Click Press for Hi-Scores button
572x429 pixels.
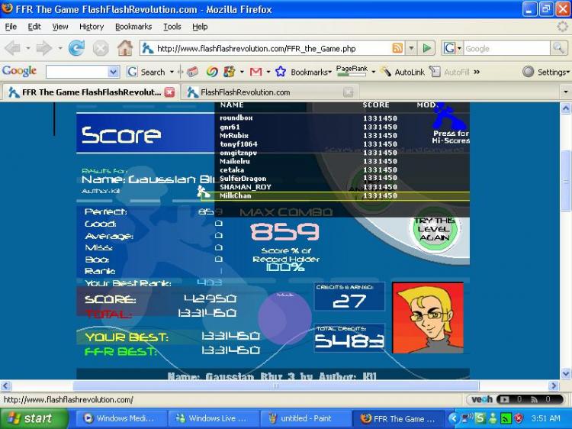point(451,124)
